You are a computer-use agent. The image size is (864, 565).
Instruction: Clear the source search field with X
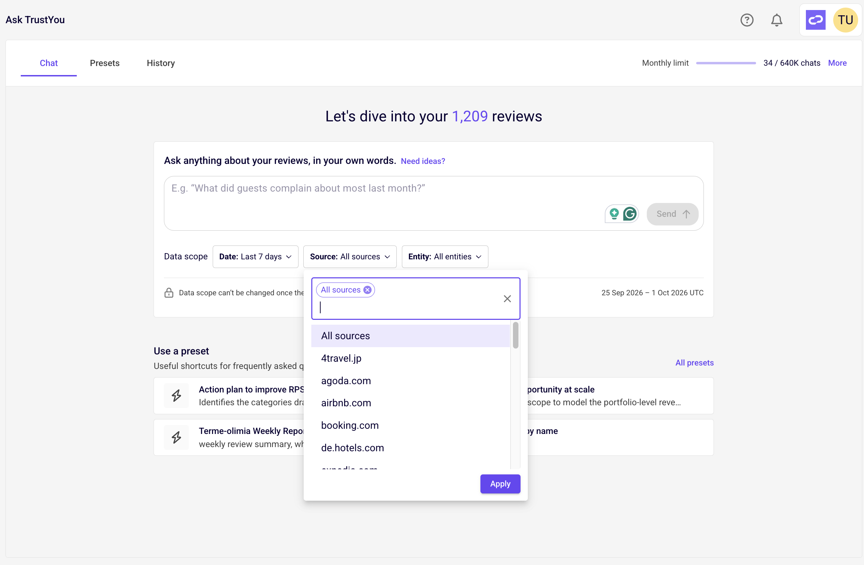[x=507, y=299]
